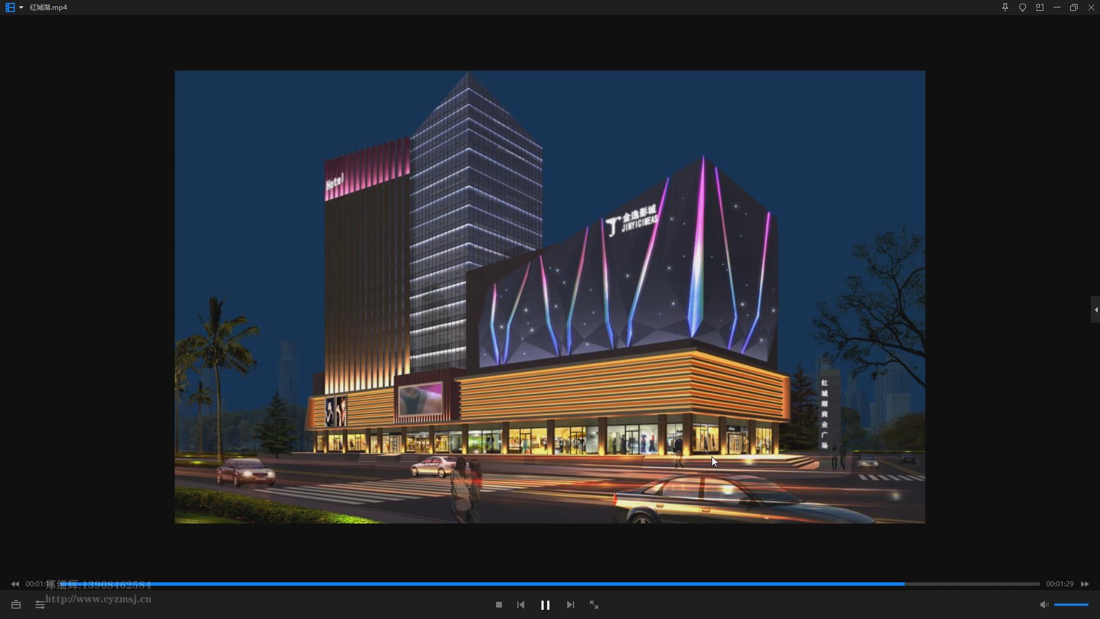Image resolution: width=1100 pixels, height=619 pixels.
Task: Seek in the blue playback progress bar
Action: pyautogui.click(x=550, y=584)
